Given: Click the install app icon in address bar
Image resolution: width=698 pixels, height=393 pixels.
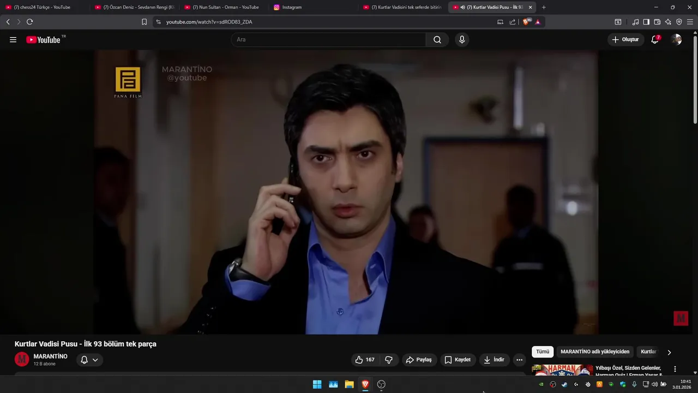Looking at the screenshot, I should tap(500, 22).
